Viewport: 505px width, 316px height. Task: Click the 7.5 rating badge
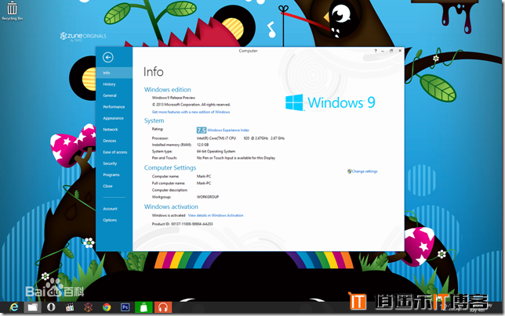point(202,130)
